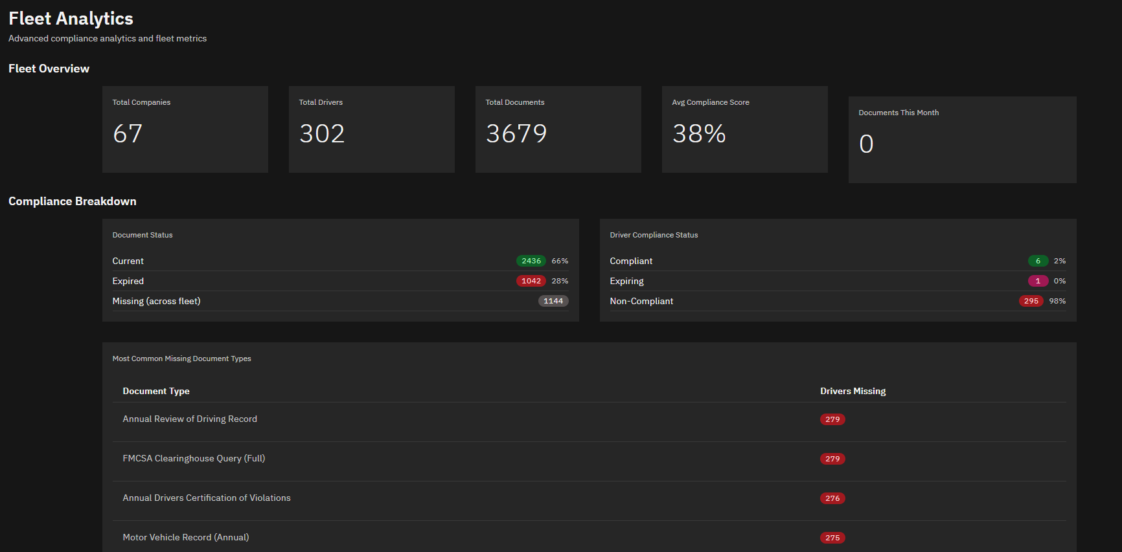The image size is (1122, 552).
Task: Click the 'Document Status' card title
Action: (x=143, y=235)
